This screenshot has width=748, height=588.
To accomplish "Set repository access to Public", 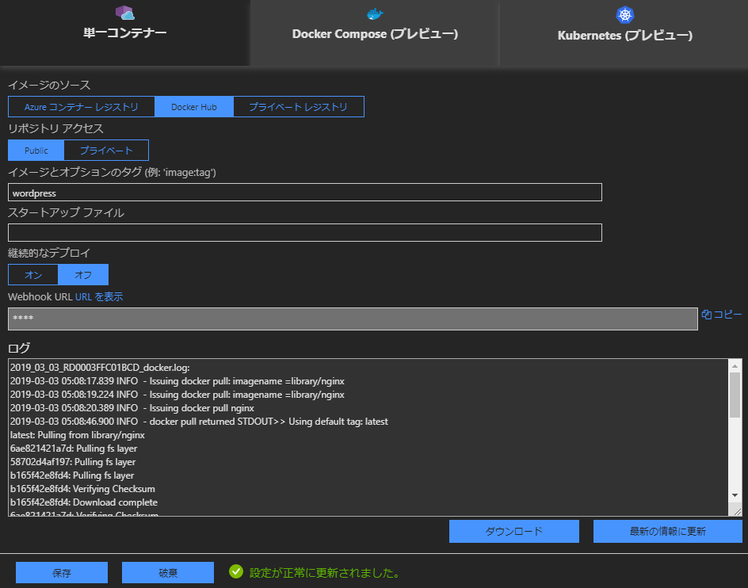I will coord(36,151).
